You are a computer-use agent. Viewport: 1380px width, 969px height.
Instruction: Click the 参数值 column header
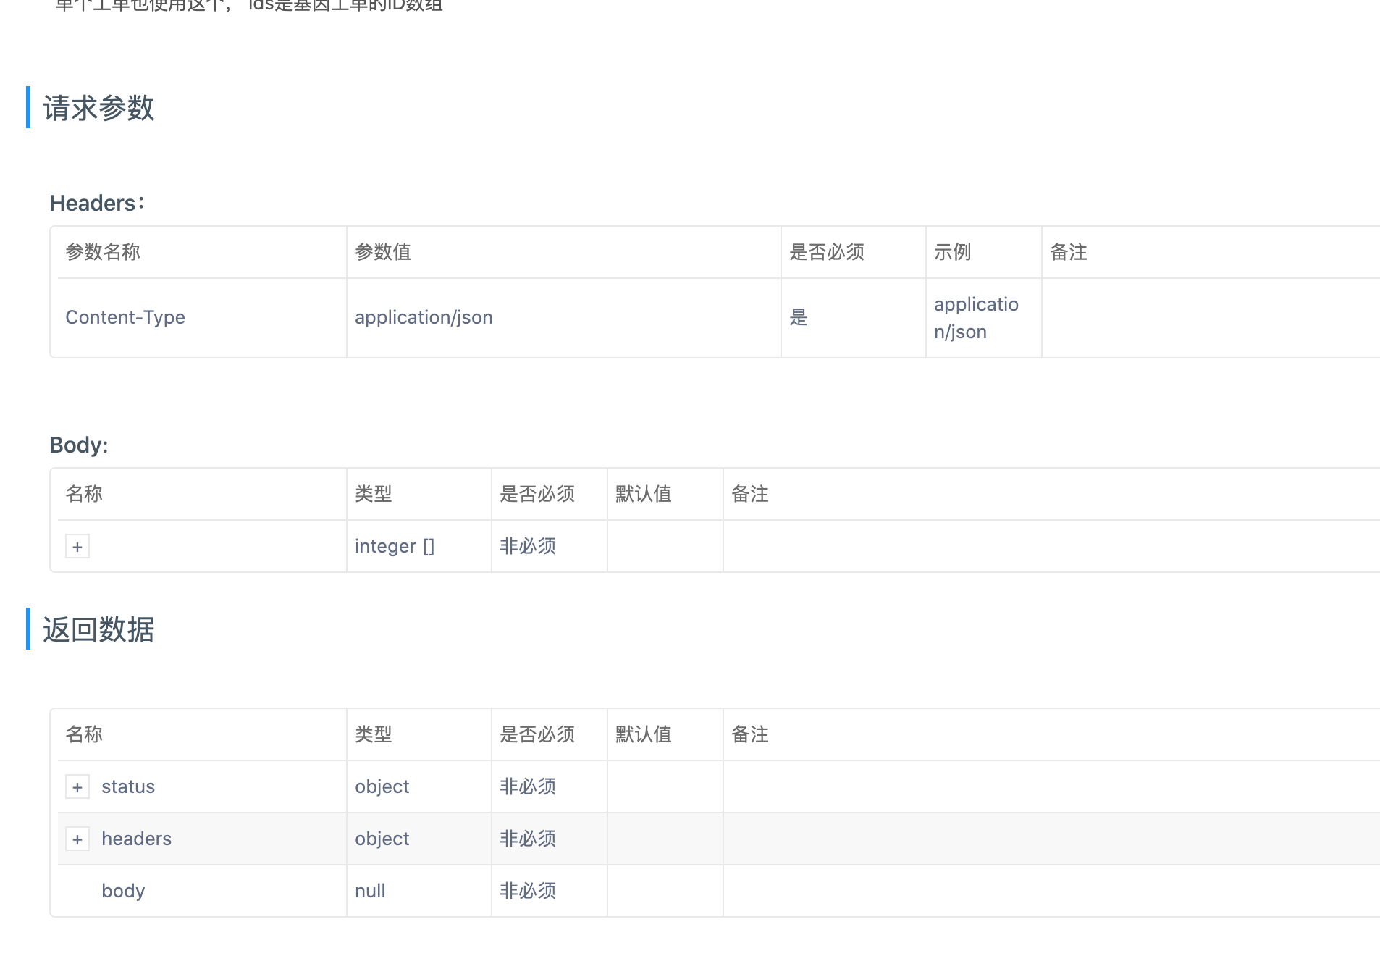pos(383,252)
